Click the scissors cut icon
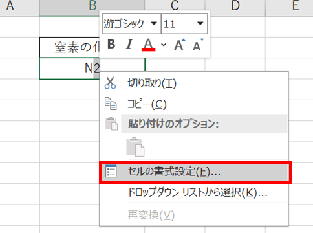Screen dimensions: 313x233 (110, 83)
